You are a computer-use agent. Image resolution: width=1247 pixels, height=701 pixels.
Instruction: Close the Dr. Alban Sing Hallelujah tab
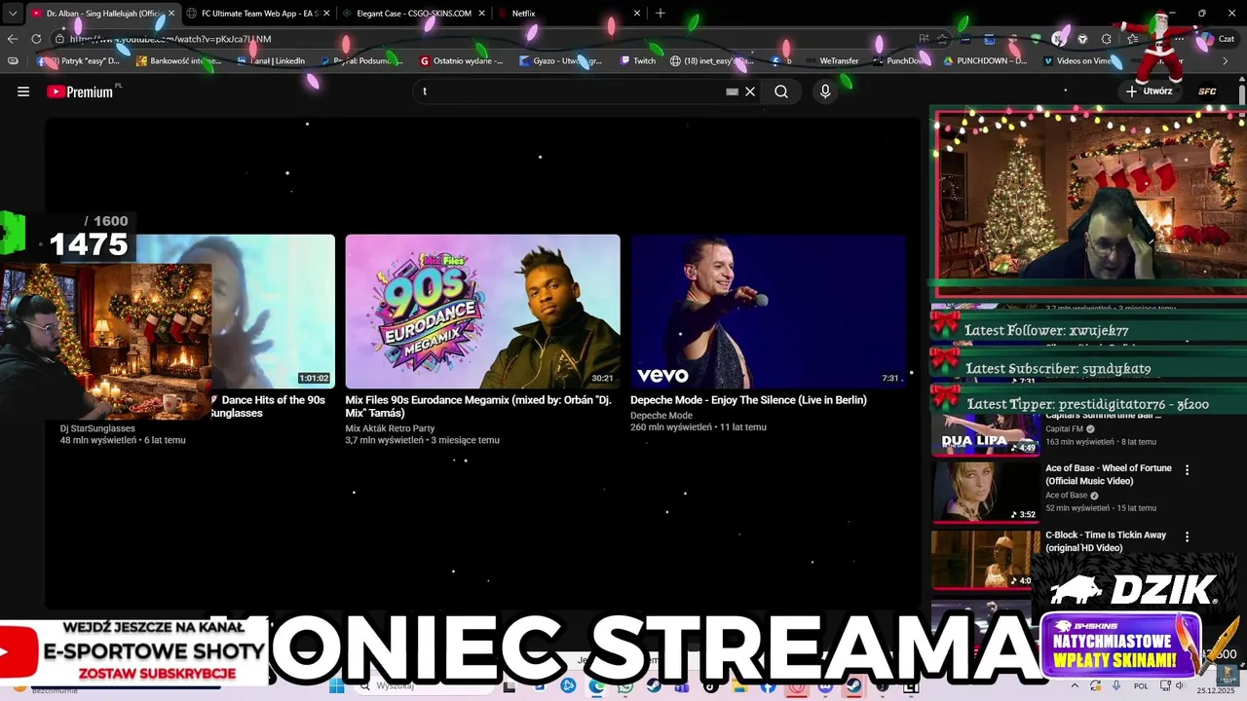(171, 14)
